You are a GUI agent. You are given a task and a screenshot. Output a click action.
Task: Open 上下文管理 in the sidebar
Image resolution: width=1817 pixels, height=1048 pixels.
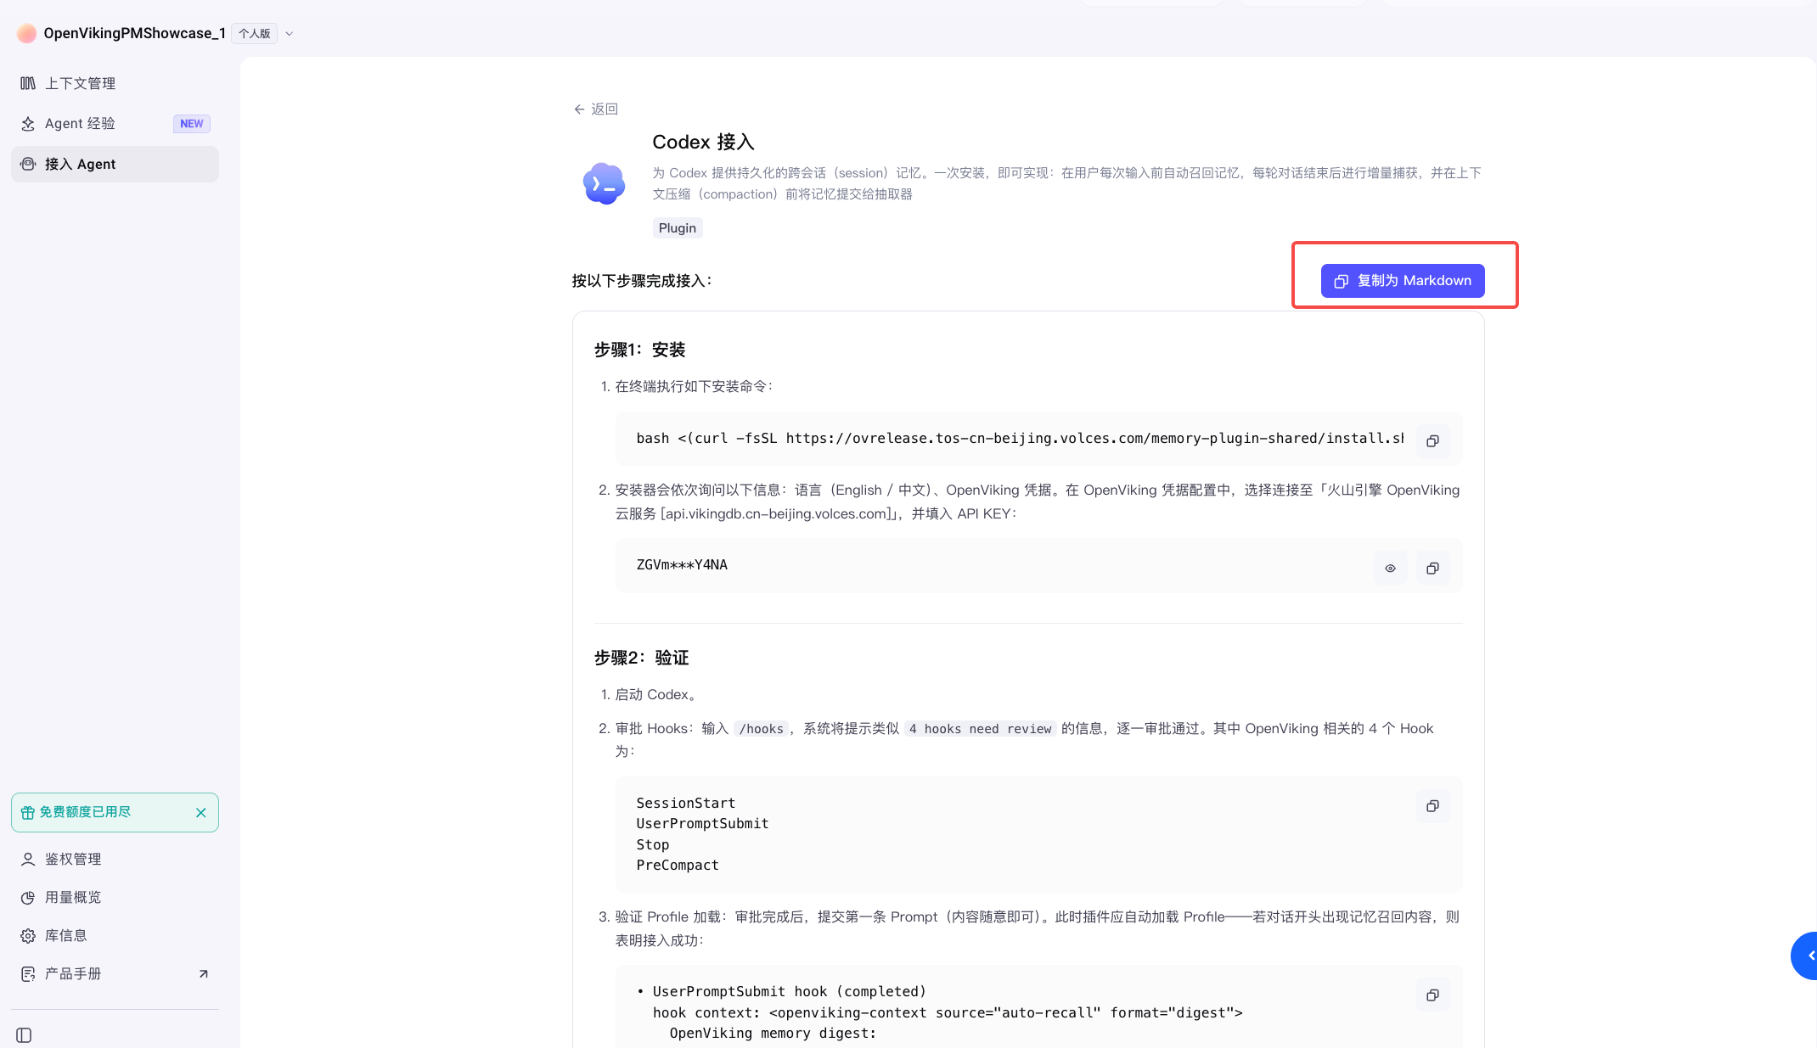coord(115,83)
